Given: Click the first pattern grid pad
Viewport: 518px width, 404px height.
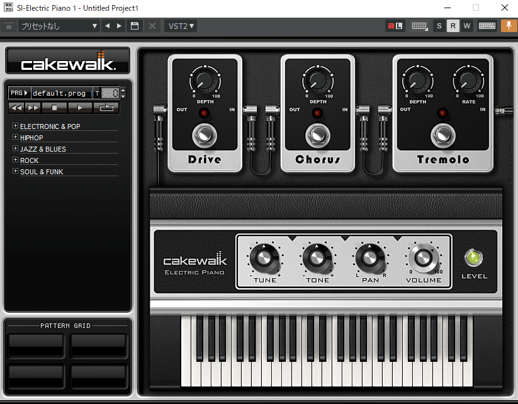Looking at the screenshot, I should 36,345.
